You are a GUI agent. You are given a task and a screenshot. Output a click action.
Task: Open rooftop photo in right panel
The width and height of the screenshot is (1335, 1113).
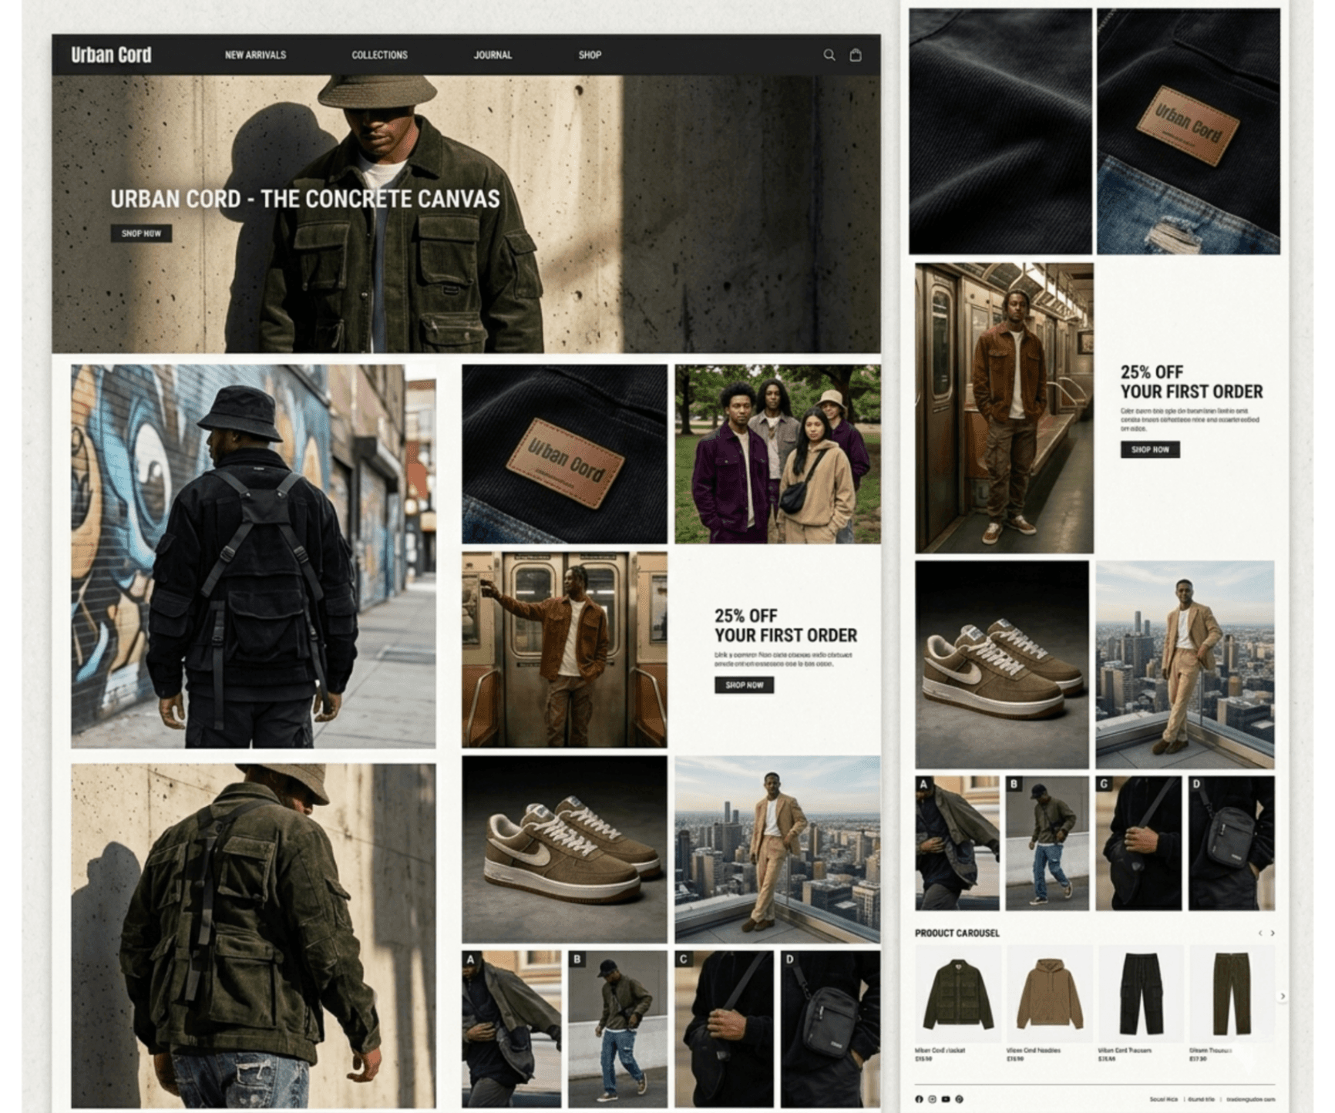click(x=1185, y=664)
